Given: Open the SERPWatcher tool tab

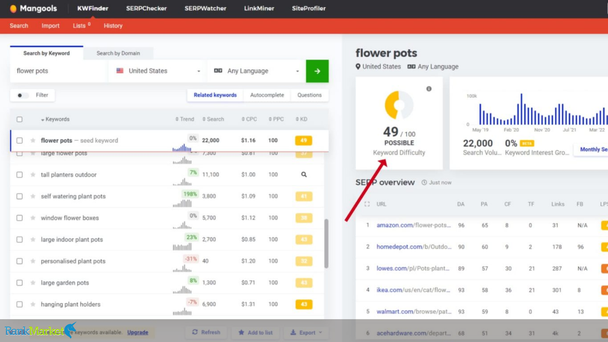Looking at the screenshot, I should (x=205, y=9).
